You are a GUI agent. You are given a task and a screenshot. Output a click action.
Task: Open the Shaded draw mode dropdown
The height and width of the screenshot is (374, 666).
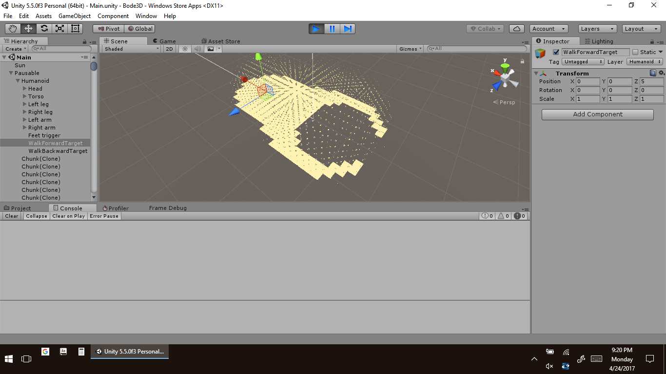click(x=131, y=49)
